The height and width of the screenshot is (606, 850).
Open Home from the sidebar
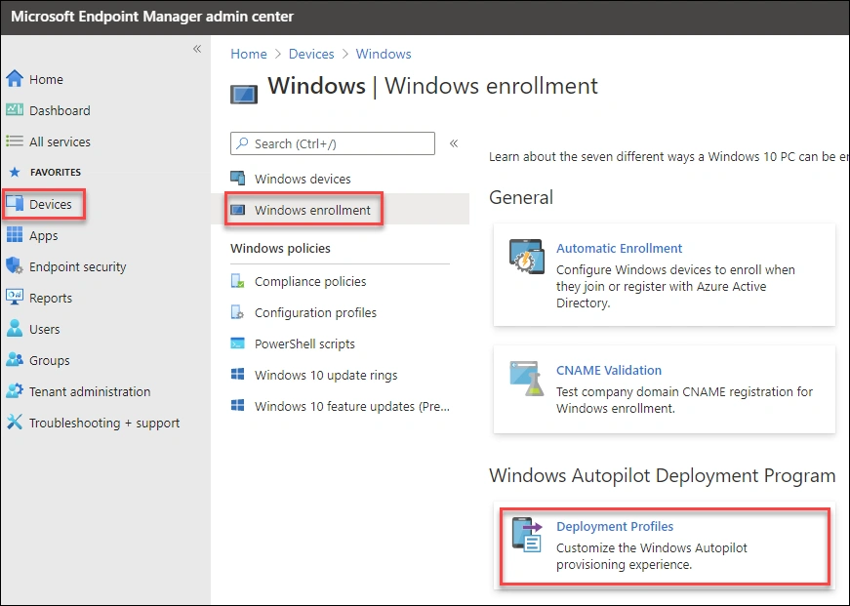click(46, 79)
